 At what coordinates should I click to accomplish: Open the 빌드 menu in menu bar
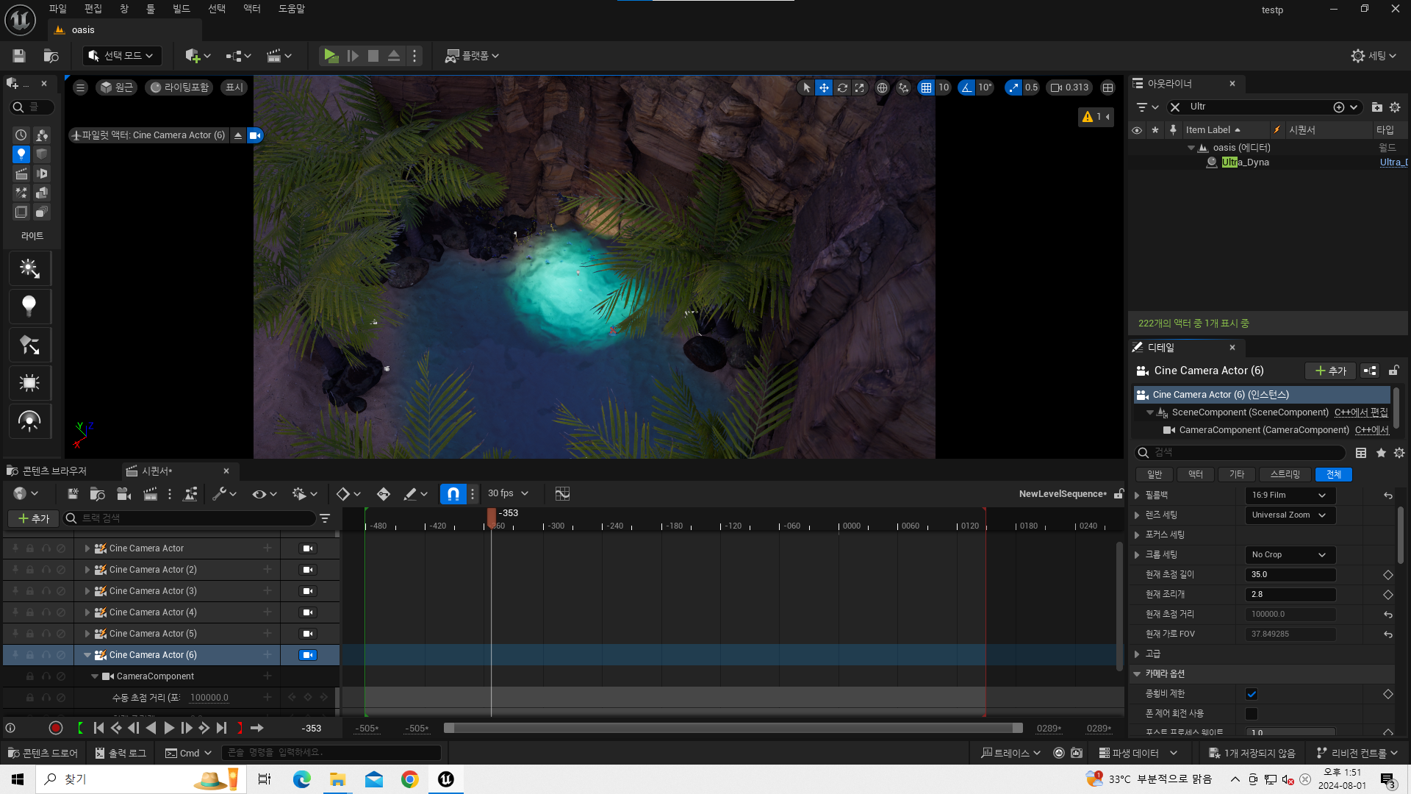(181, 9)
